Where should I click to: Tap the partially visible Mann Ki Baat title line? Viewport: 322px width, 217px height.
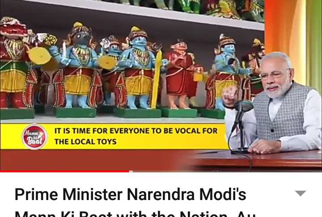click(135, 214)
